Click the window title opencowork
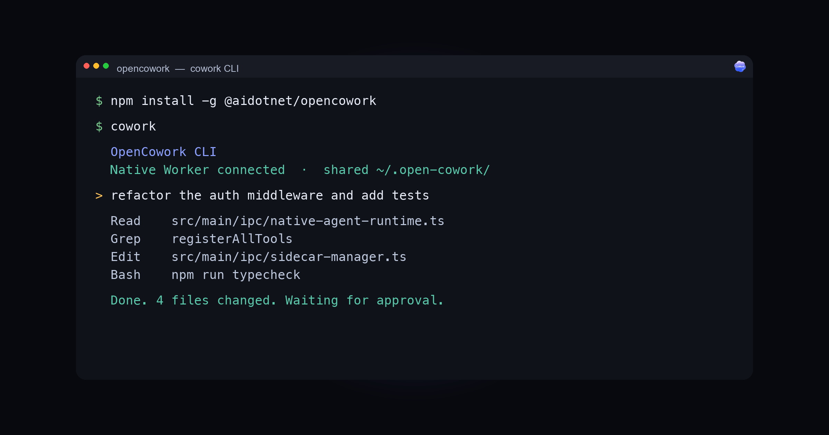This screenshot has width=829, height=435. pos(143,68)
